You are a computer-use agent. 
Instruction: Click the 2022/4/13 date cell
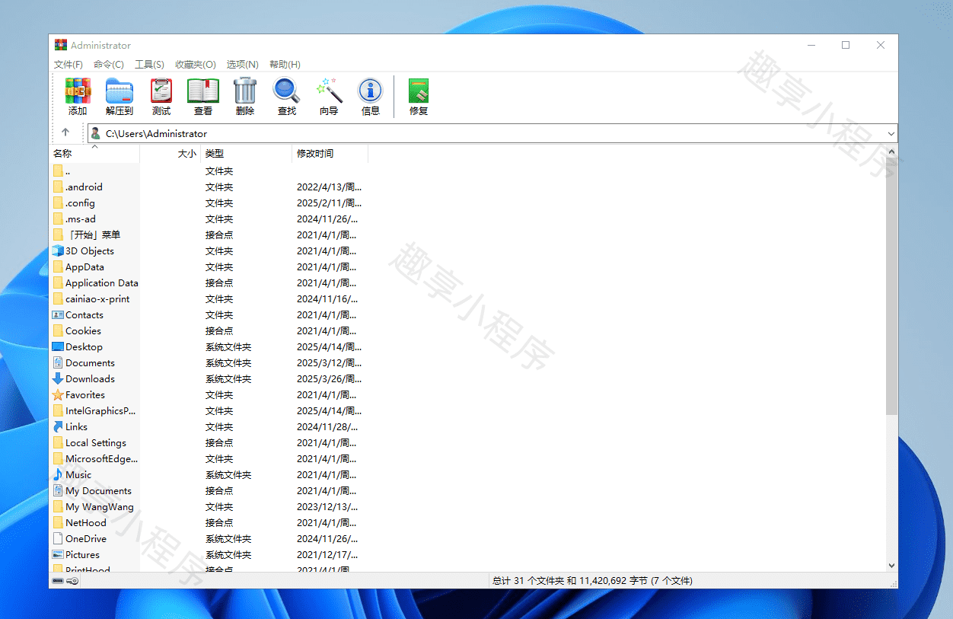tap(329, 187)
